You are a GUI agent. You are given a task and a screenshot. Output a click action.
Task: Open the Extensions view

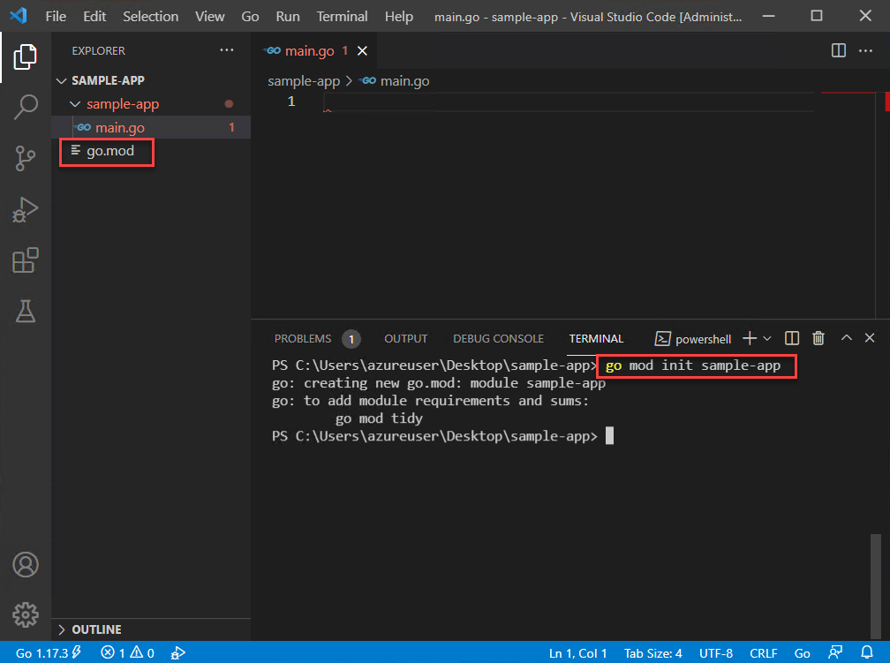click(26, 260)
